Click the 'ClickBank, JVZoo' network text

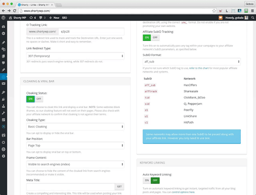tap(194, 97)
